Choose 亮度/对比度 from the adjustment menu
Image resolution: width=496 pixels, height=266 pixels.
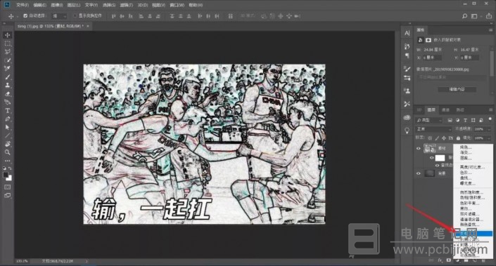(472, 167)
